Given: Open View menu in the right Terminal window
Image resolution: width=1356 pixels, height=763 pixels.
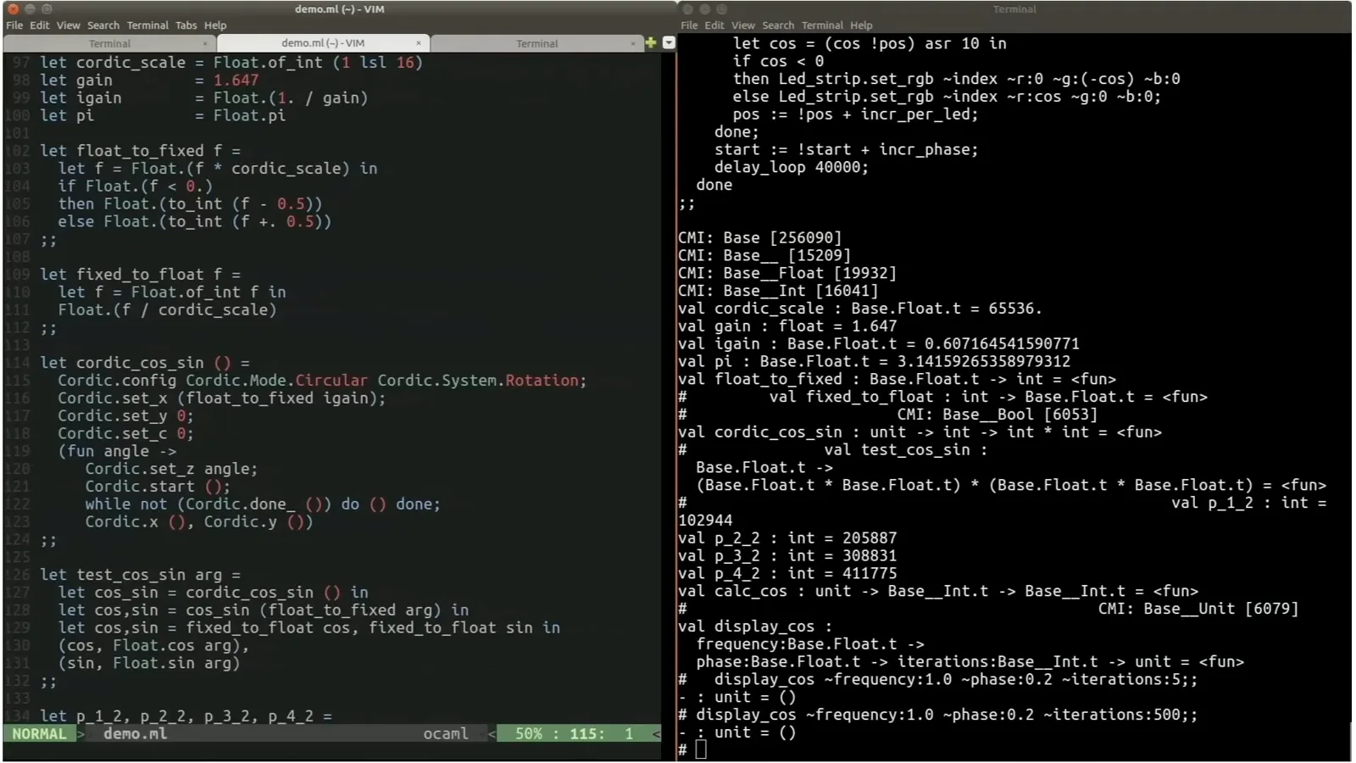Looking at the screenshot, I should (743, 25).
